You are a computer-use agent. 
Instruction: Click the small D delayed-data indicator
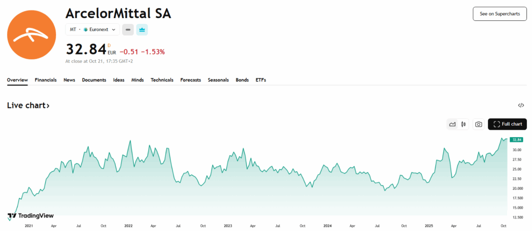[x=109, y=46]
